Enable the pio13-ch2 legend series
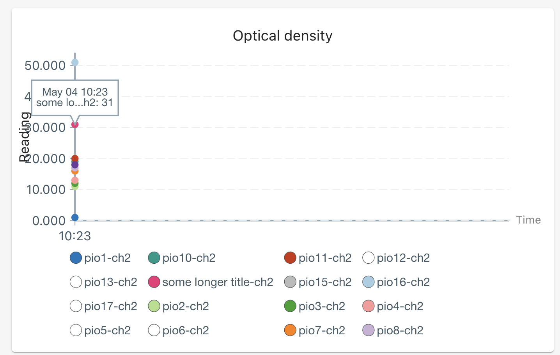Image resolution: width=560 pixels, height=355 pixels. point(76,282)
